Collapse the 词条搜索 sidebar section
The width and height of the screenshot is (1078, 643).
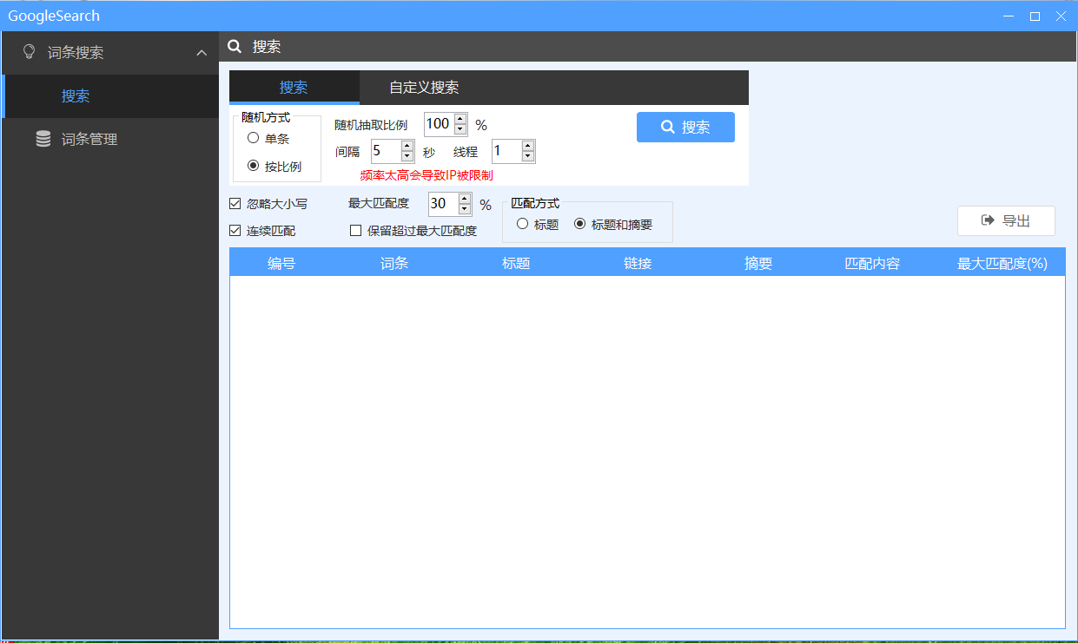pos(202,53)
